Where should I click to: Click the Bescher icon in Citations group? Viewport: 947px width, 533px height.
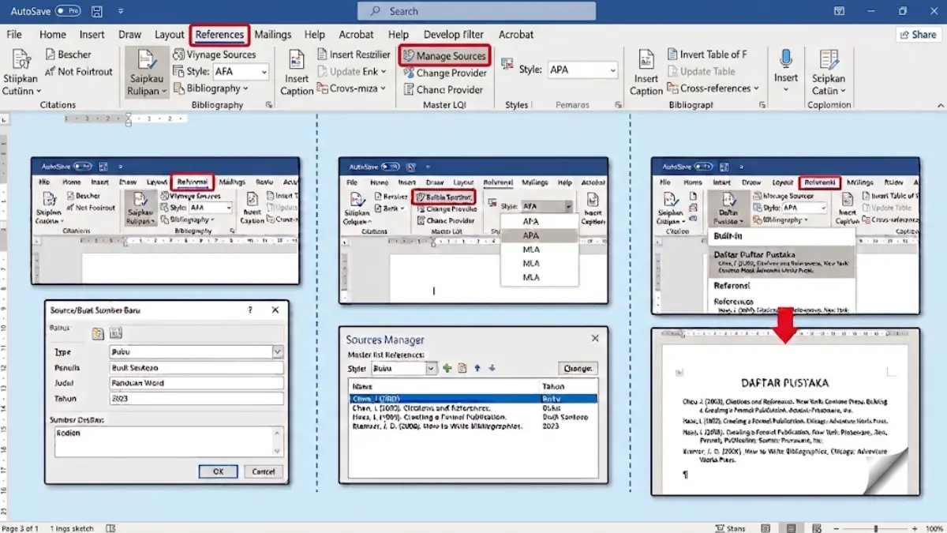(x=49, y=54)
